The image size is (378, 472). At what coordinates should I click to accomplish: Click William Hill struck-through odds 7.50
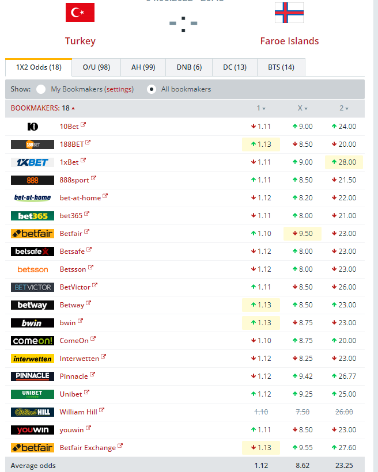(x=303, y=412)
